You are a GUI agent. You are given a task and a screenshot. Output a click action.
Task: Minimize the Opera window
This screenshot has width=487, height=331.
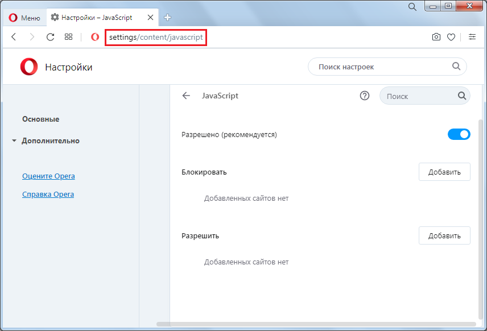point(433,6)
